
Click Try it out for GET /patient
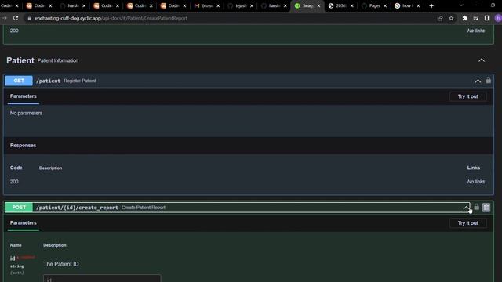coord(467,96)
